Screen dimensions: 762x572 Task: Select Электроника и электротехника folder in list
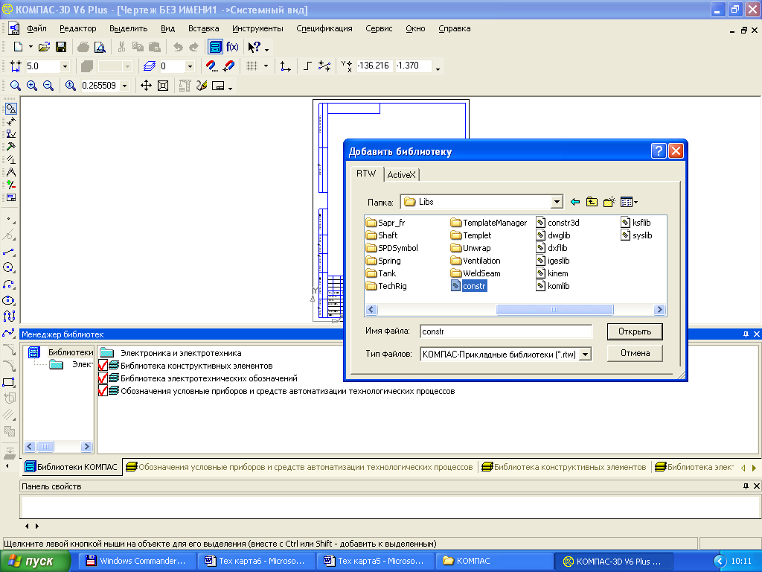click(170, 353)
